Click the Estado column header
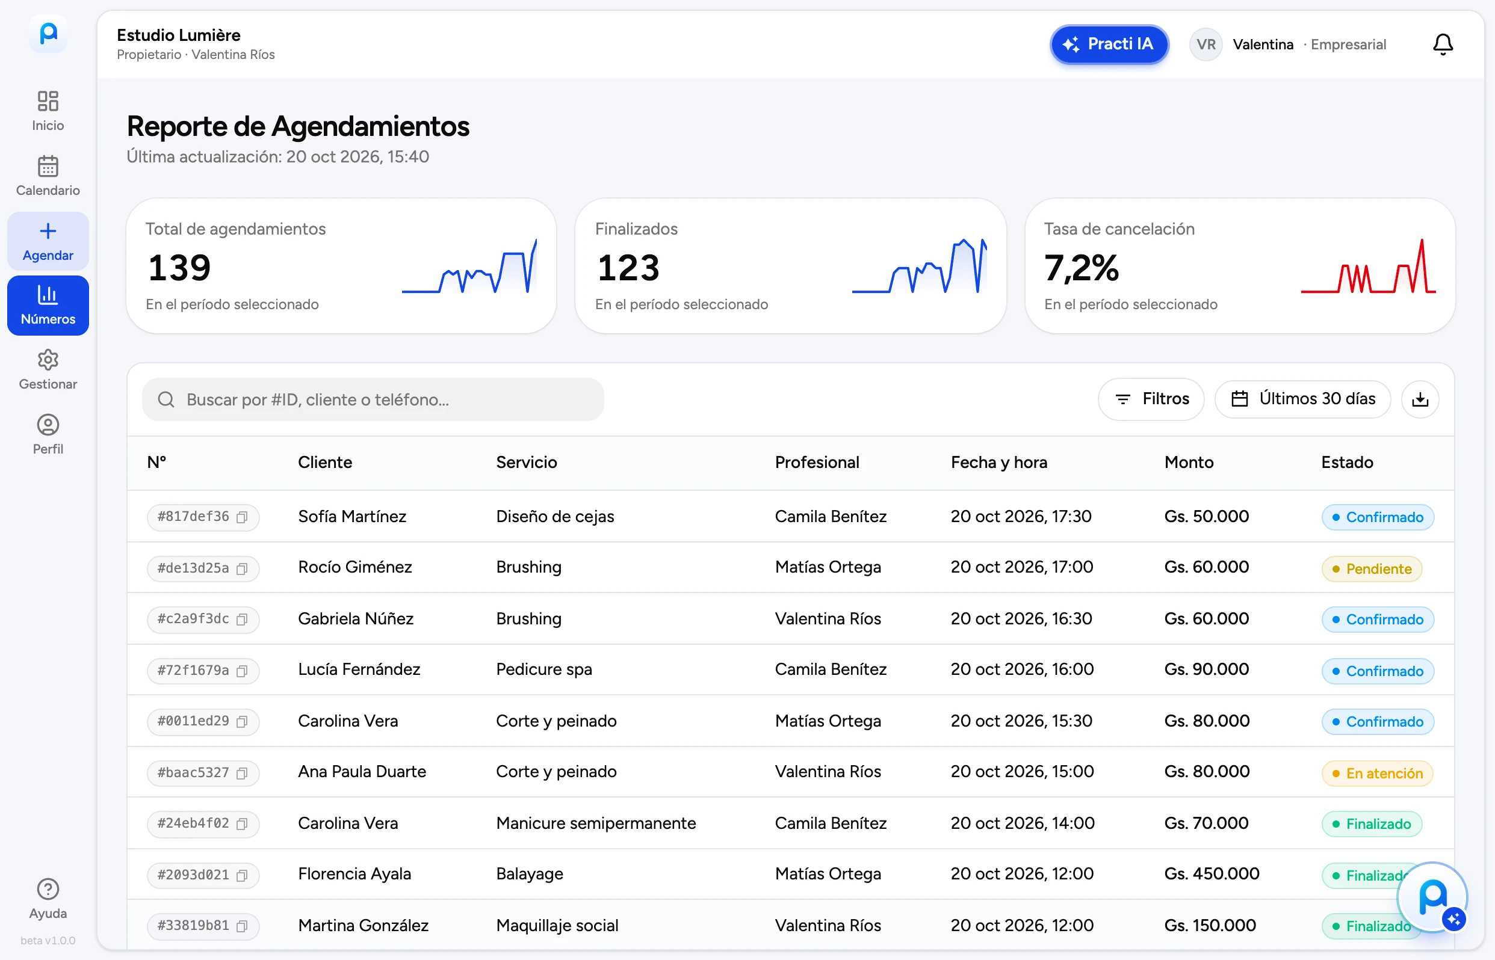This screenshot has width=1495, height=960. tap(1347, 462)
